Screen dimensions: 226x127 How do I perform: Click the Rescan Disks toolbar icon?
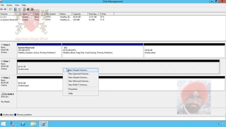coord(28,9)
